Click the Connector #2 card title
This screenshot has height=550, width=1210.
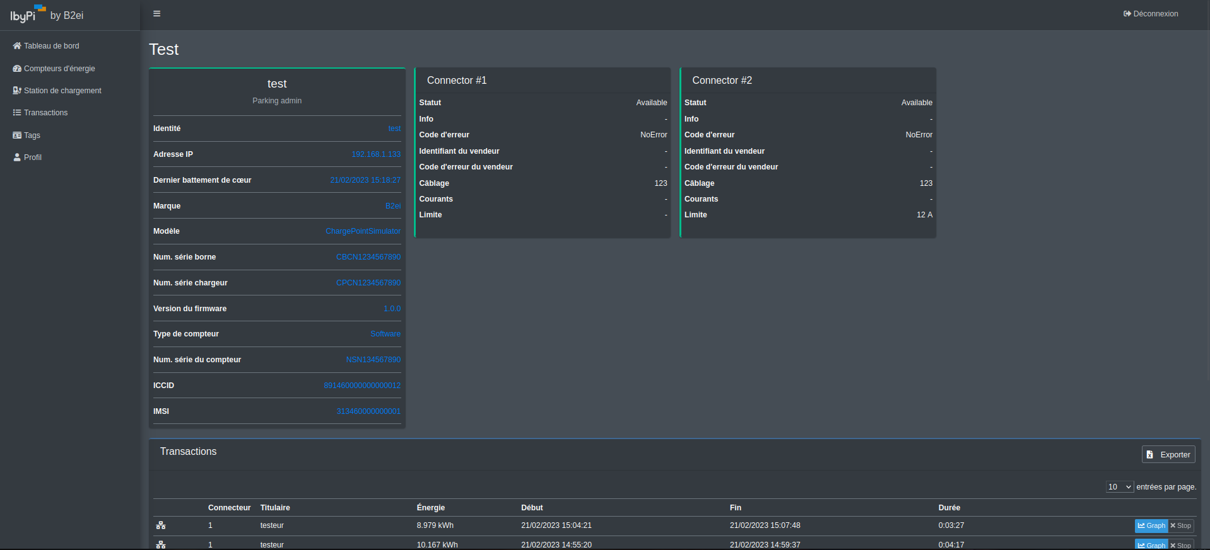[x=722, y=81]
